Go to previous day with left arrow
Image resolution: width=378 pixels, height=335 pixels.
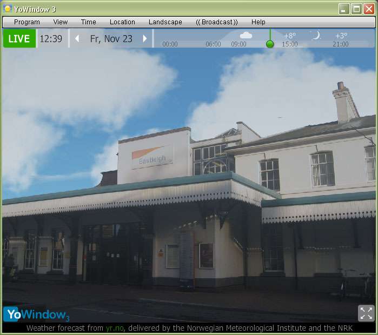(x=77, y=38)
